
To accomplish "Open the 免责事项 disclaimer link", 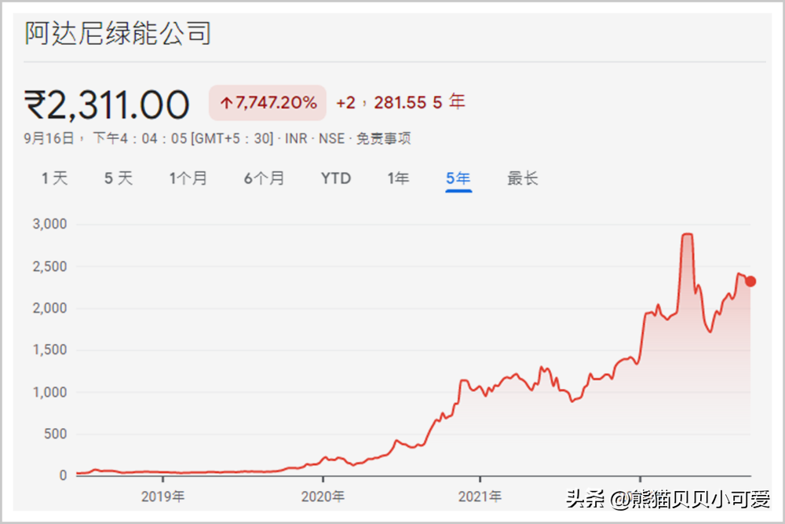I will (384, 138).
